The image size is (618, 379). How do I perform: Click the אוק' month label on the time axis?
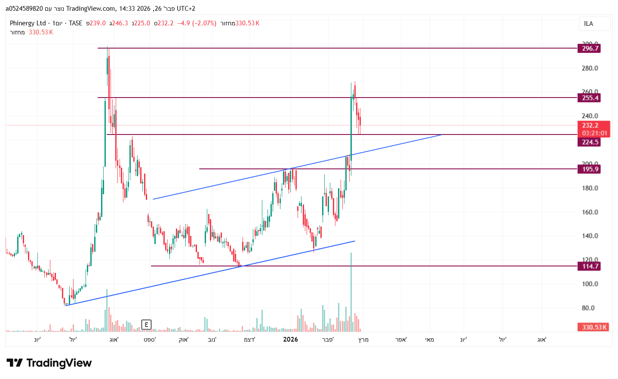click(184, 339)
